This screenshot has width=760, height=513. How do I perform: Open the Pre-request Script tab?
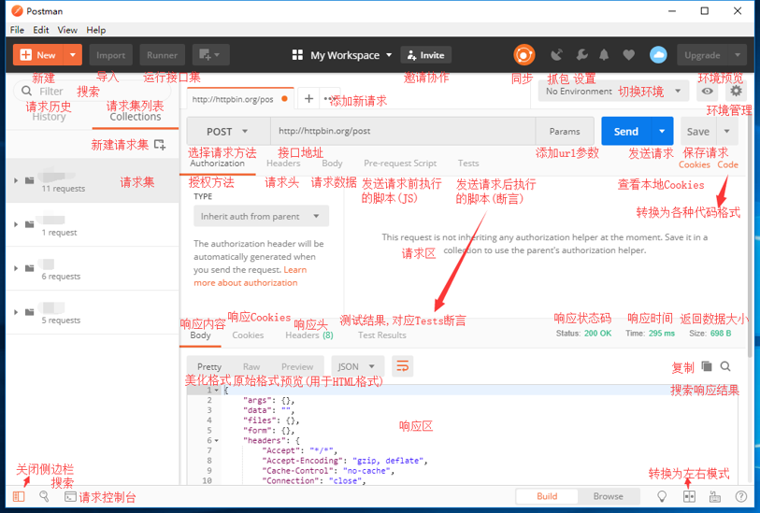400,164
